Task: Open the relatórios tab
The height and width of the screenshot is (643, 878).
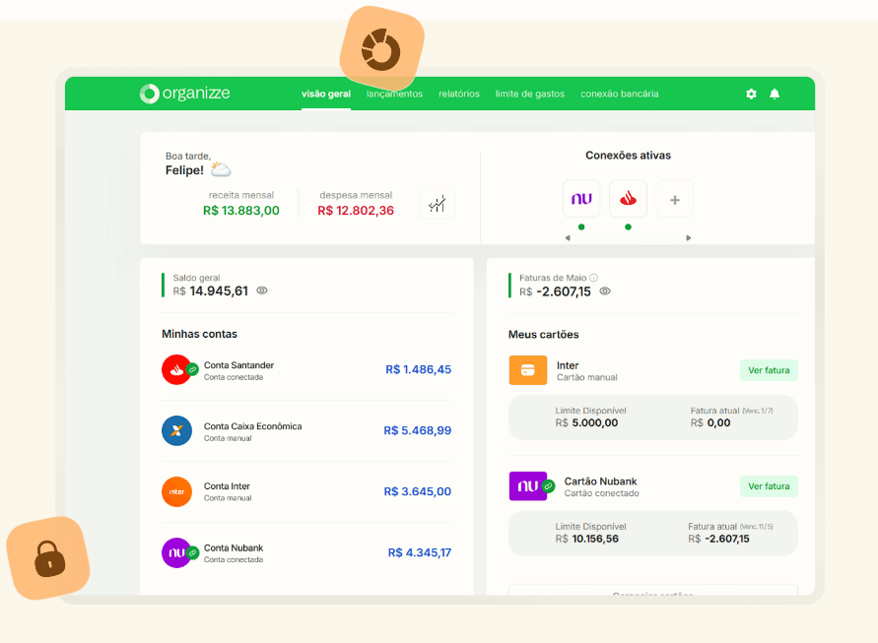Action: [459, 94]
